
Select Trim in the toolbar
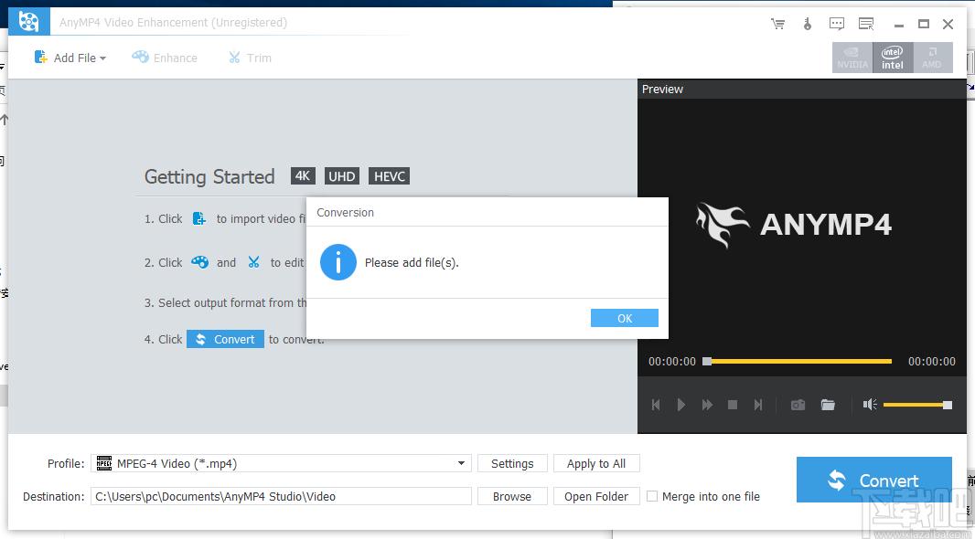coord(250,58)
